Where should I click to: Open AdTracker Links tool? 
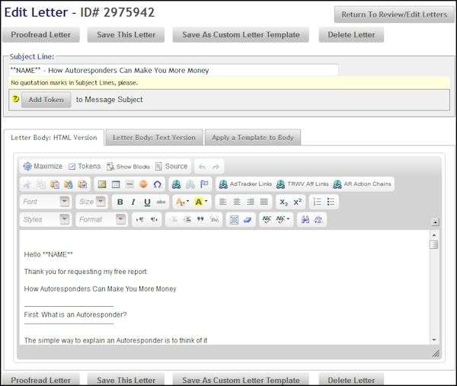[x=245, y=184]
